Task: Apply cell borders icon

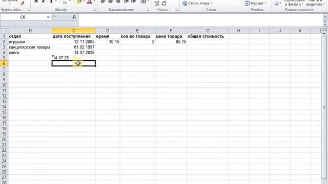Action: tap(65, 2)
